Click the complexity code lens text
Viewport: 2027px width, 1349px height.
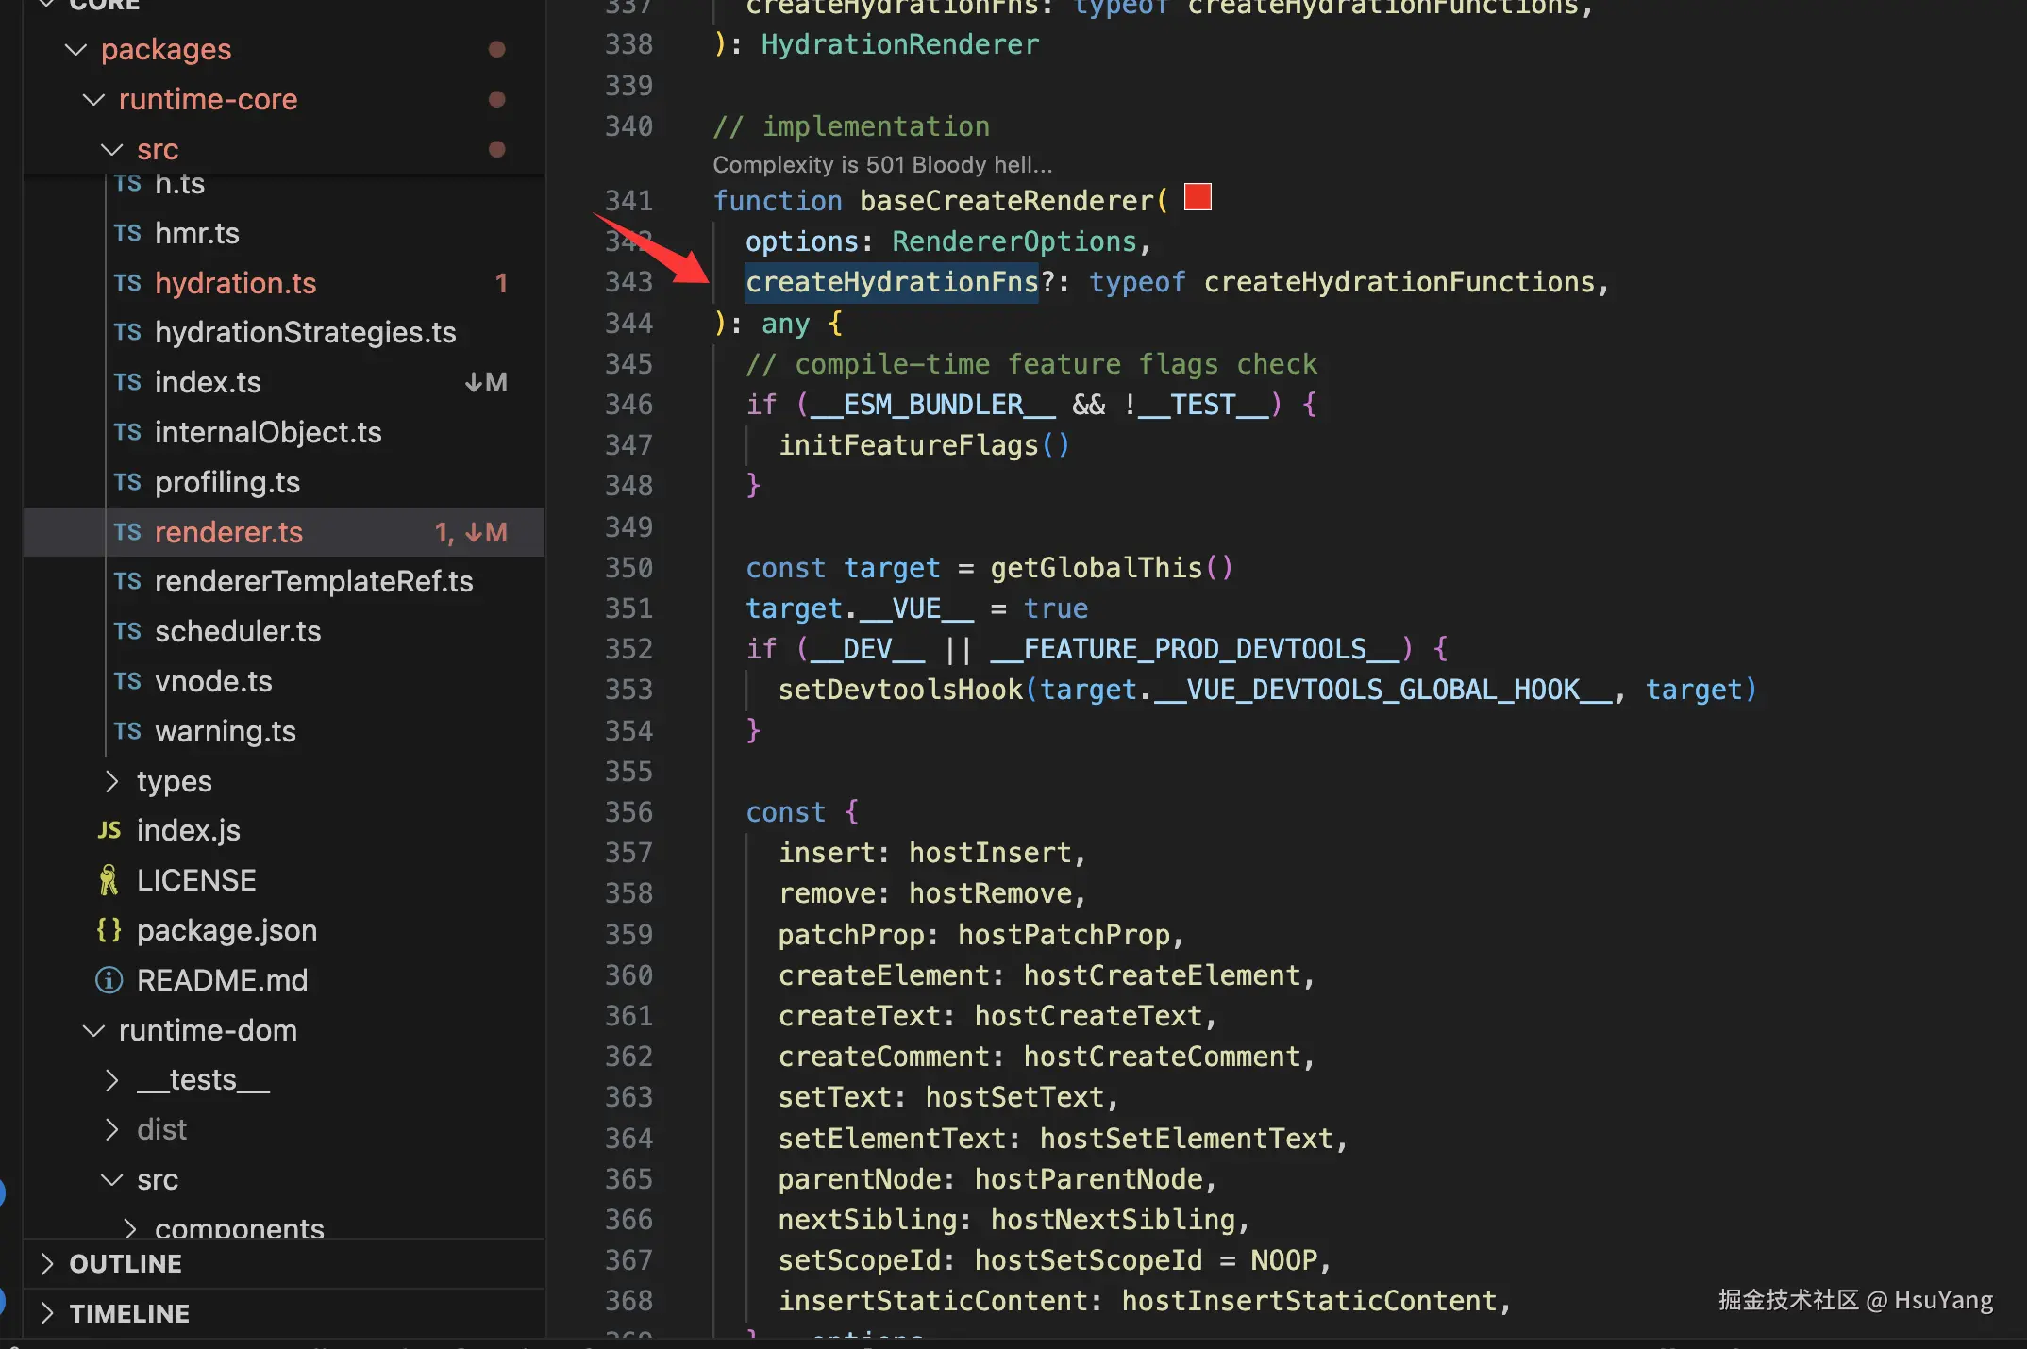881,165
